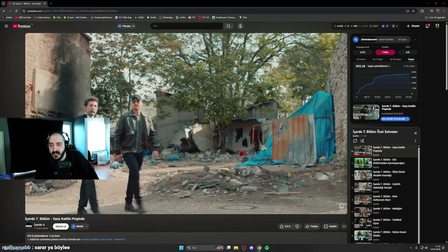Dislike the video with thumbs down

tap(297, 226)
